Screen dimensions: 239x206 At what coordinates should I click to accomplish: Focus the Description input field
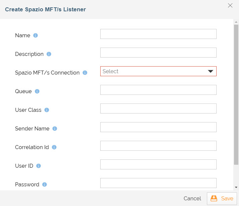158,53
